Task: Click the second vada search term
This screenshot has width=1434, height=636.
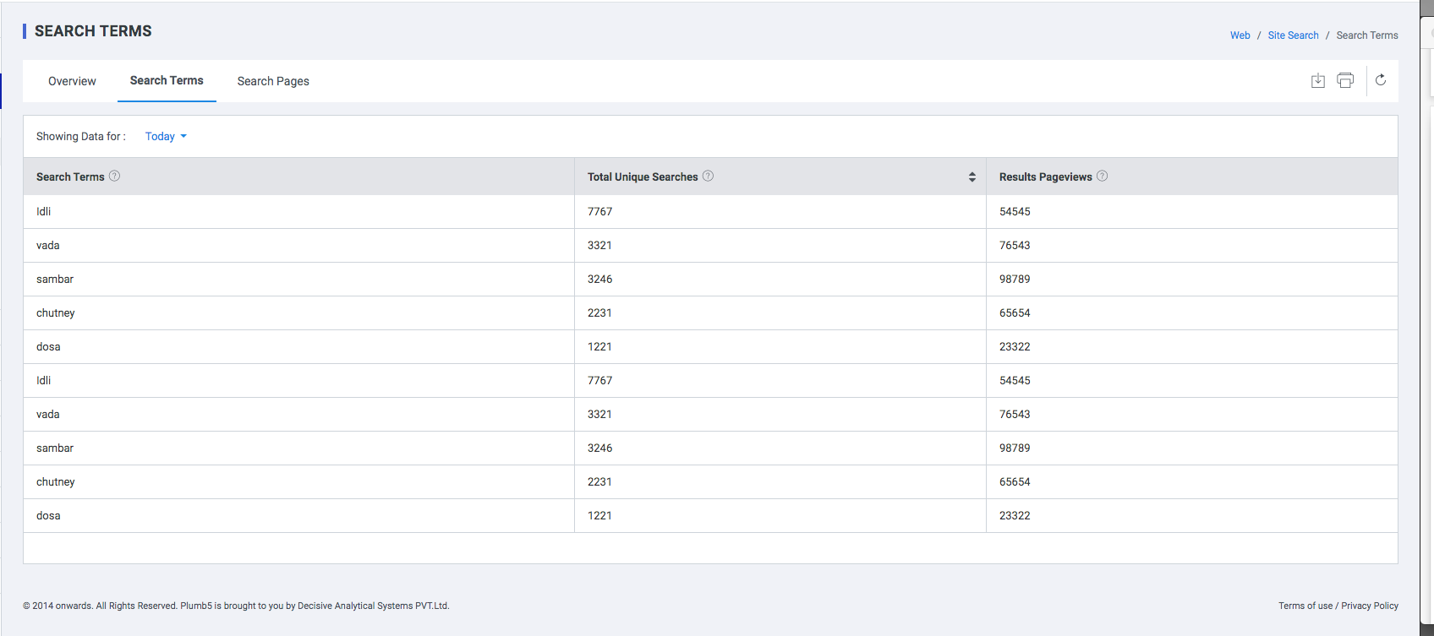Action: pos(48,414)
